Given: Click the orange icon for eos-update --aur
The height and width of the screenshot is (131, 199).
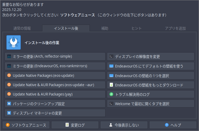Looking at the screenshot, I should pyautogui.click(x=9, y=85).
